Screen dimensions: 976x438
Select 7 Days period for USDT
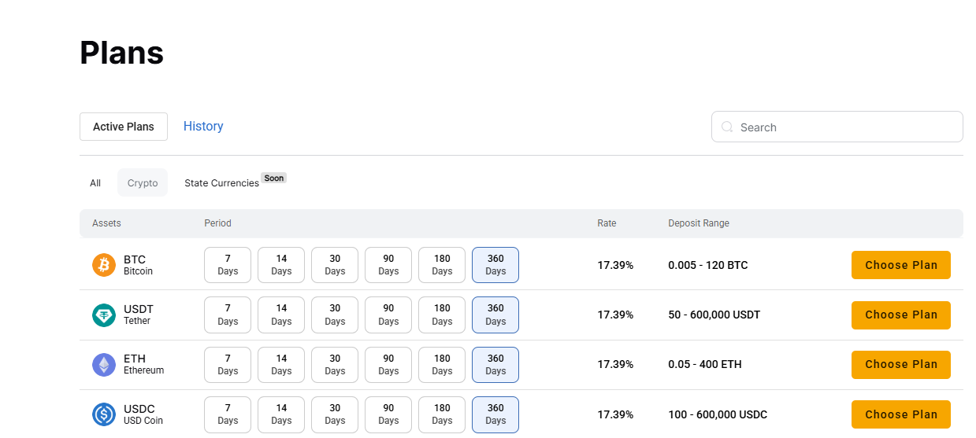(228, 315)
